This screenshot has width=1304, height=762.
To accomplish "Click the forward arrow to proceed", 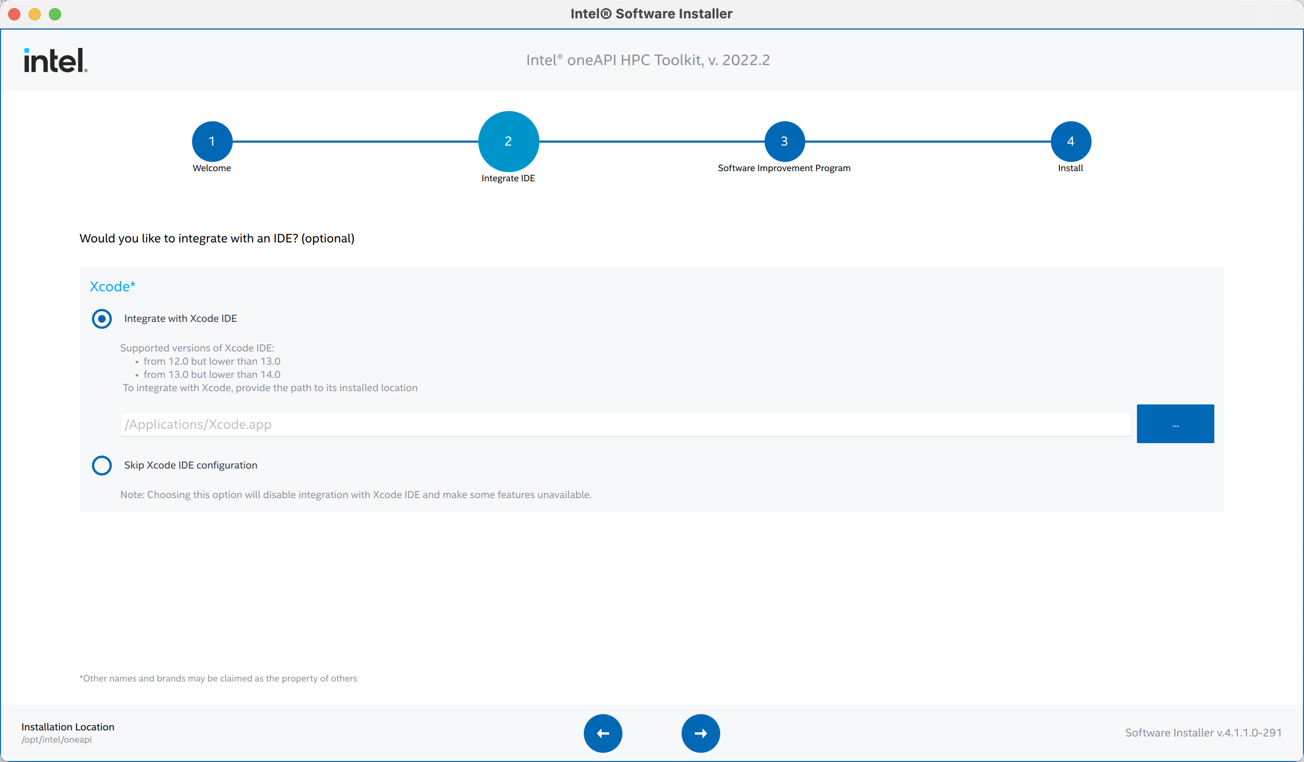I will [700, 733].
